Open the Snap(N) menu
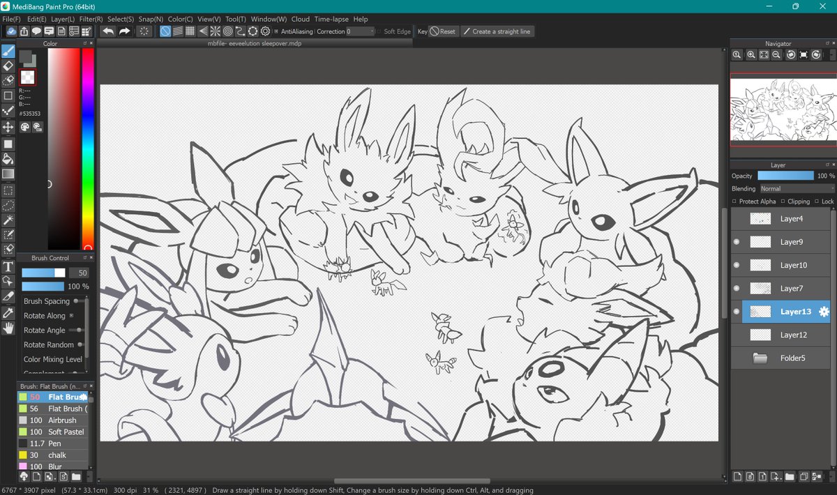The height and width of the screenshot is (495, 837). [x=151, y=19]
